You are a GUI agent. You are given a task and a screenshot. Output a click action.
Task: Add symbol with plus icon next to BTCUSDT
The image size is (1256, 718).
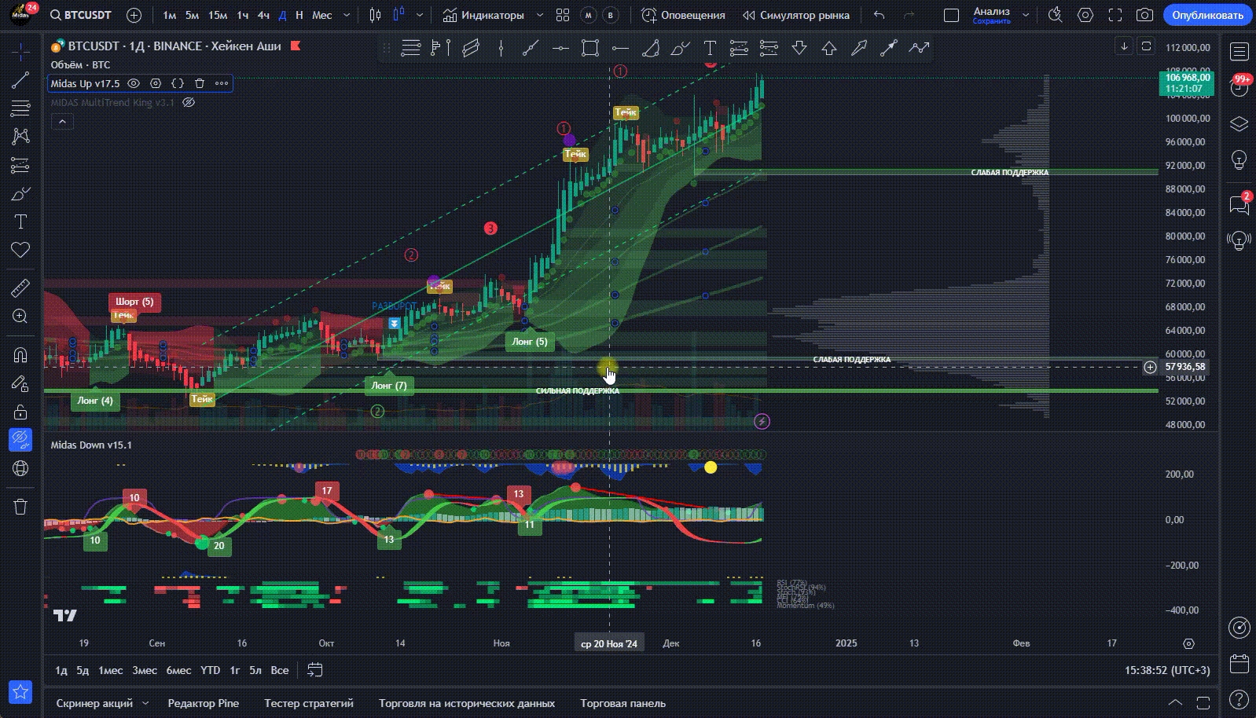(x=134, y=15)
